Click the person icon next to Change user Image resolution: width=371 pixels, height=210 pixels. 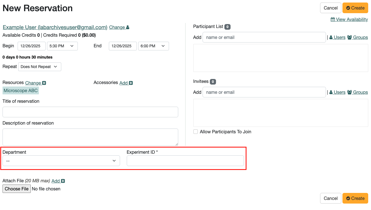tap(127, 27)
